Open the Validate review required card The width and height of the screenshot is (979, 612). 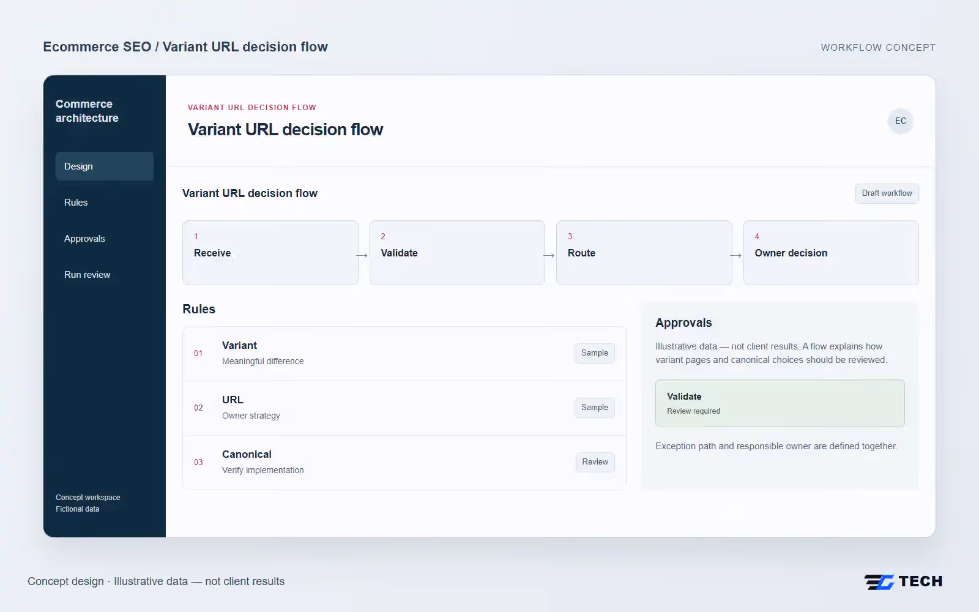click(x=780, y=403)
